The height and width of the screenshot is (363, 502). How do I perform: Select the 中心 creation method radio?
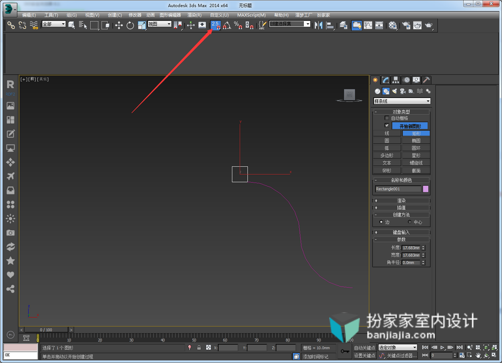(410, 222)
